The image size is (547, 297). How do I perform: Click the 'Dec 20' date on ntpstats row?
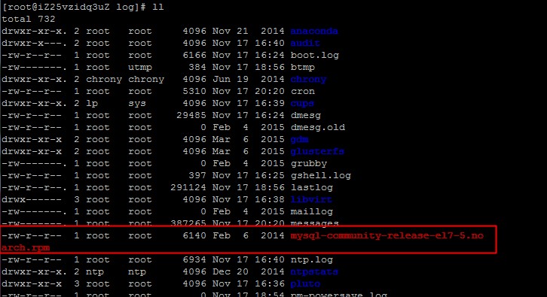[231, 272]
